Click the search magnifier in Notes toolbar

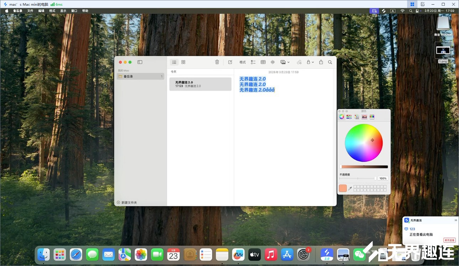pos(330,62)
